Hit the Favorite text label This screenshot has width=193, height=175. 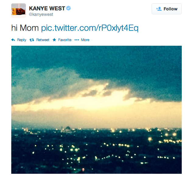click(65, 40)
